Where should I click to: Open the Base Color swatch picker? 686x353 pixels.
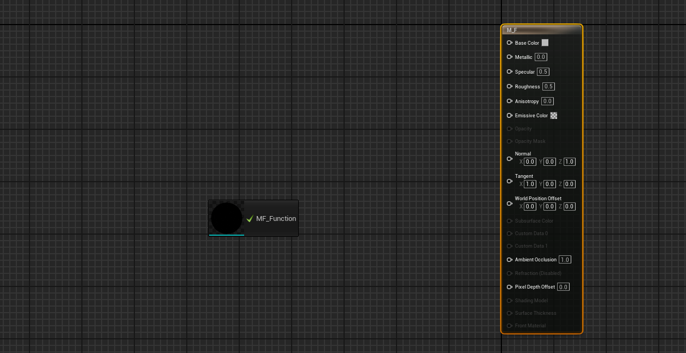[x=545, y=43]
